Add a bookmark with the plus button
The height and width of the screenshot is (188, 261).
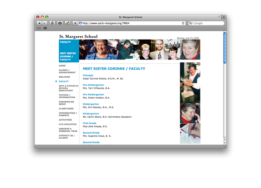point(75,23)
